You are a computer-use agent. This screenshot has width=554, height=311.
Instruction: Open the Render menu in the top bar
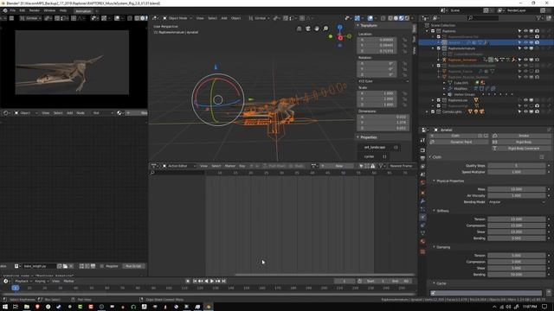(35, 10)
